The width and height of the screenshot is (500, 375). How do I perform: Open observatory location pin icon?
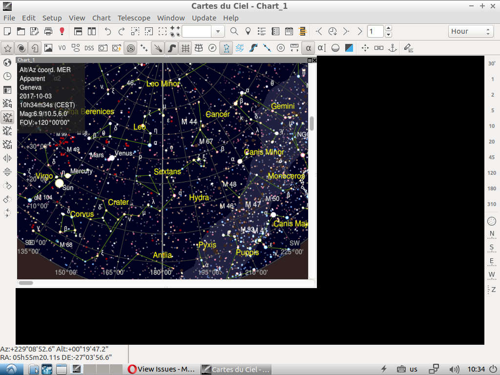[x=248, y=31]
